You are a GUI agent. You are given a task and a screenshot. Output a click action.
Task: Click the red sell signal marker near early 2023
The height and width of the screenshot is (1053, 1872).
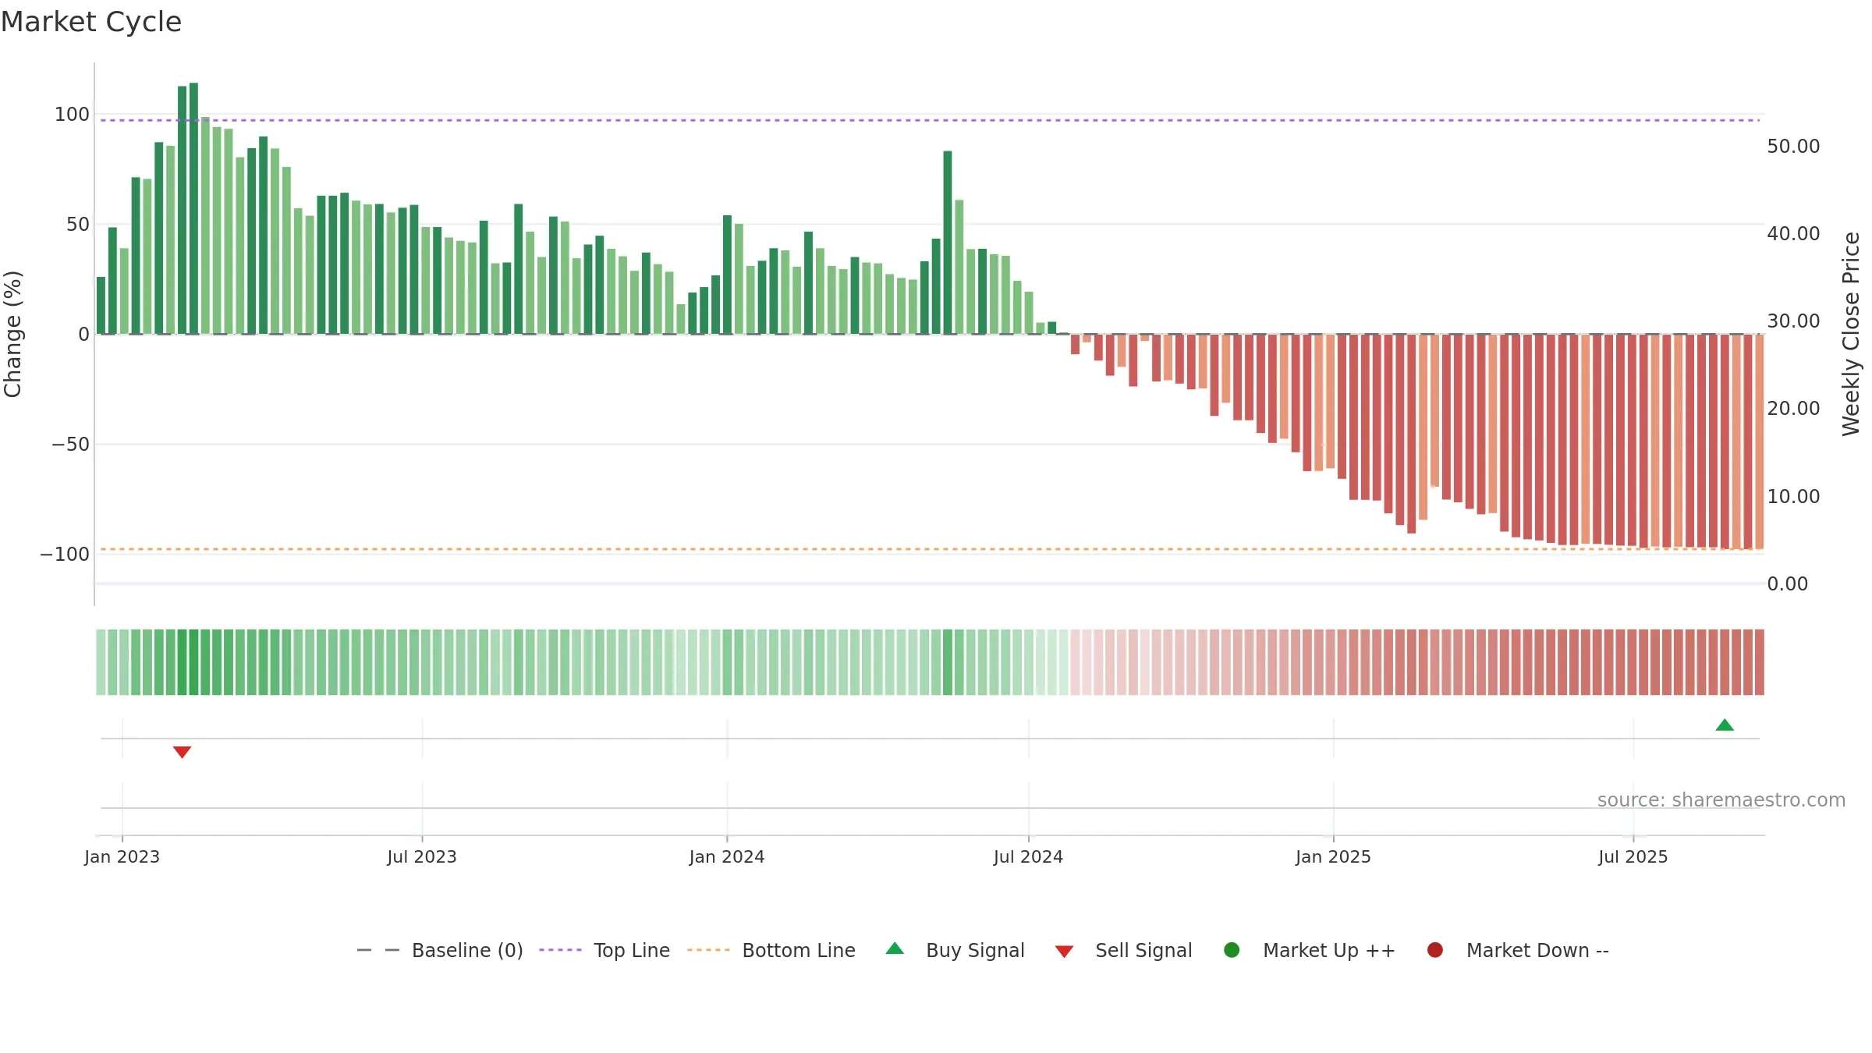pos(182,752)
